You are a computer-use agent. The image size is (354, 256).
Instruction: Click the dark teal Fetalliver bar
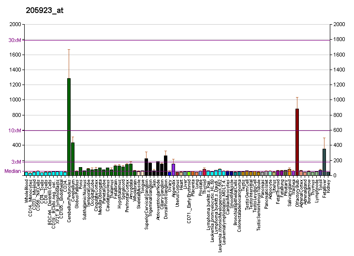(324, 162)
